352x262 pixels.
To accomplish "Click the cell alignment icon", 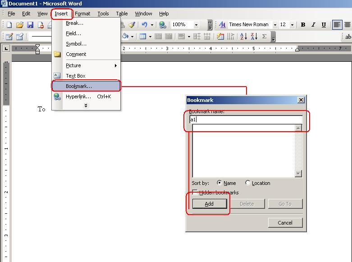I will click(x=181, y=37).
